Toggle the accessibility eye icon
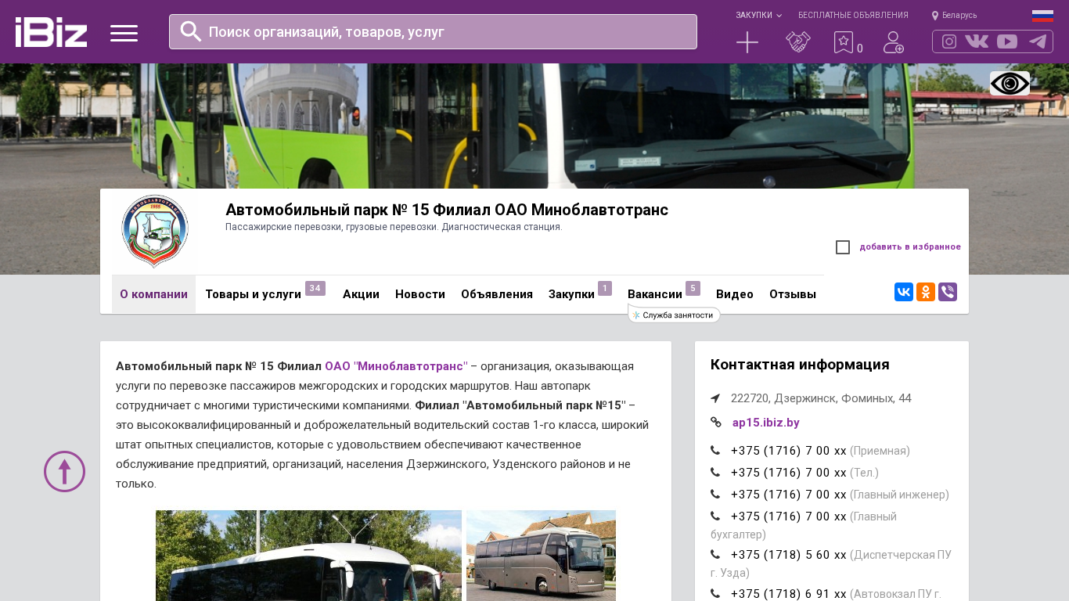The image size is (1069, 601). [x=1010, y=83]
